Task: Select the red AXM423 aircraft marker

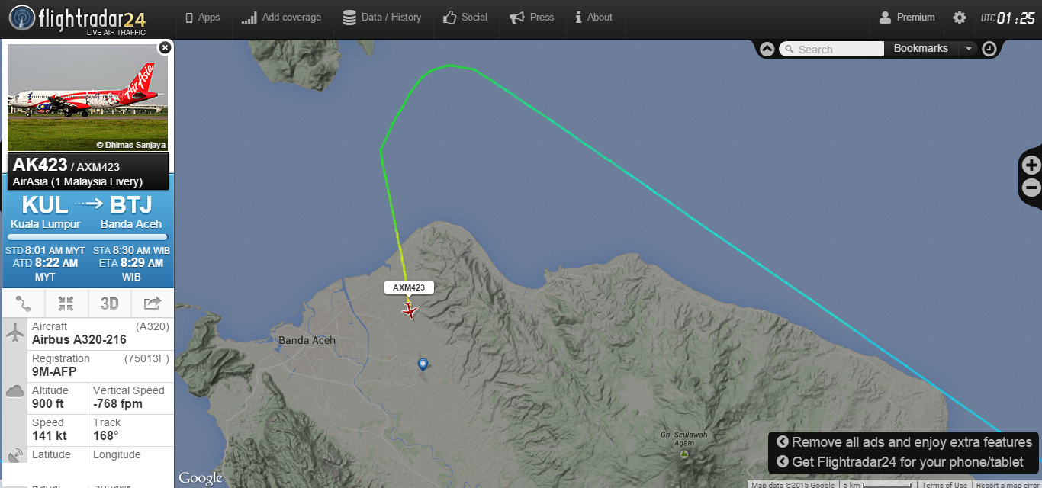Action: point(410,310)
